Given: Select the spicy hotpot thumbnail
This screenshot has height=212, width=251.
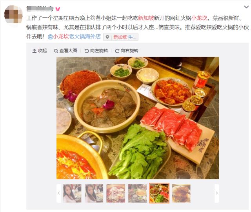Looking at the screenshot, I should tap(116, 193).
